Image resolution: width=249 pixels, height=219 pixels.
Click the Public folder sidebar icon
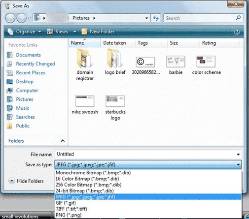click(9, 126)
